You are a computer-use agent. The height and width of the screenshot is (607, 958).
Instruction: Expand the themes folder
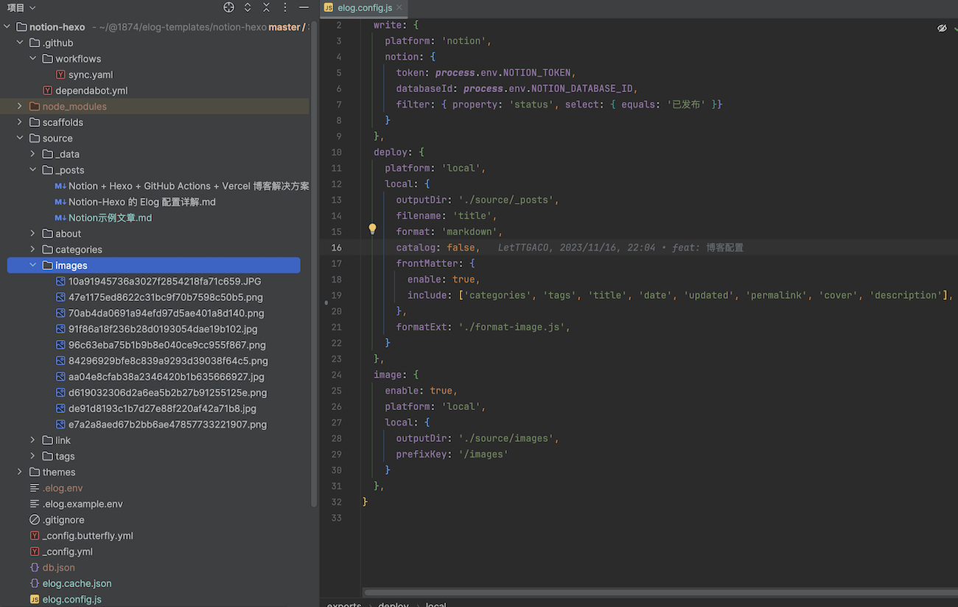tap(20, 472)
